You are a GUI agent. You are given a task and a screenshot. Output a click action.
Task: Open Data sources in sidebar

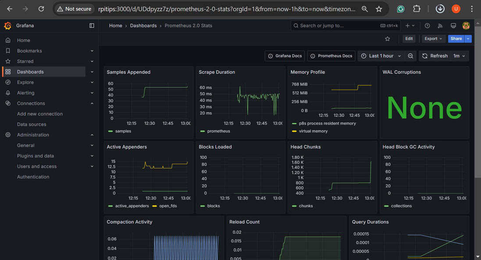(32, 124)
